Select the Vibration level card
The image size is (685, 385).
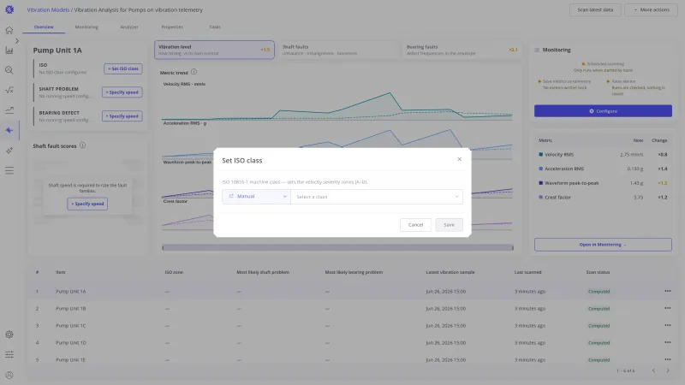click(x=214, y=50)
